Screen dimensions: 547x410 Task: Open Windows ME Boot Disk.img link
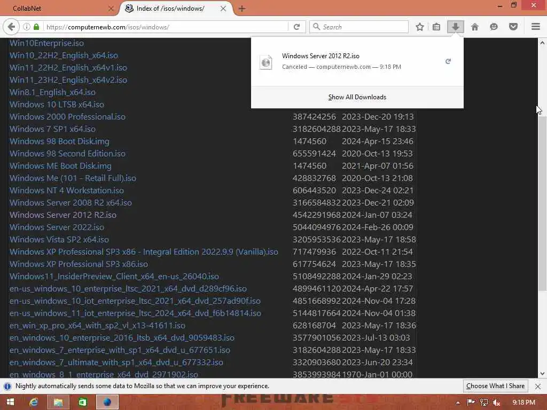pyautogui.click(x=60, y=165)
